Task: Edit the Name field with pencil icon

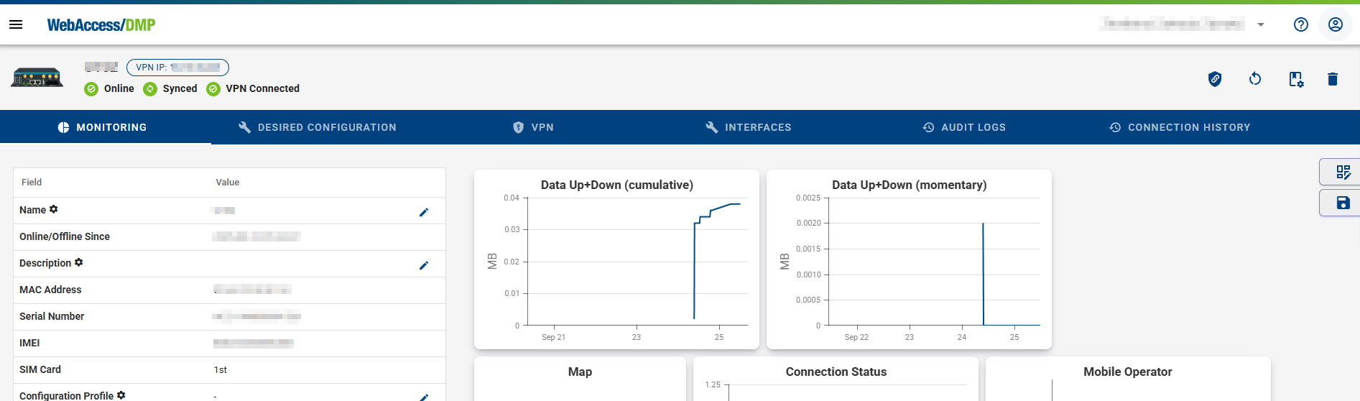Action: [424, 212]
